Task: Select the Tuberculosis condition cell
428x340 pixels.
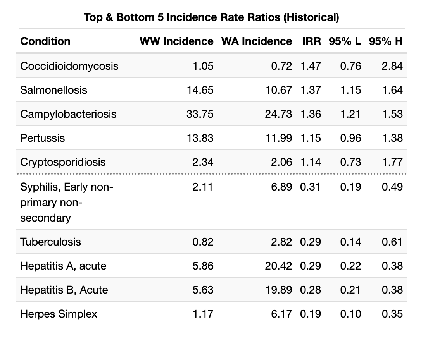Action: click(50, 242)
